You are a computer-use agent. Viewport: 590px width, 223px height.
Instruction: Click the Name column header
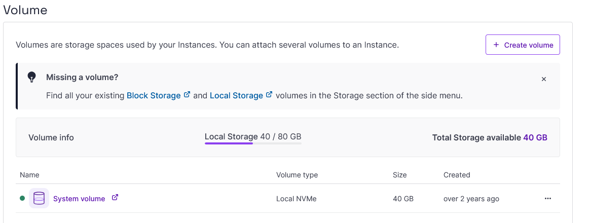pyautogui.click(x=29, y=175)
